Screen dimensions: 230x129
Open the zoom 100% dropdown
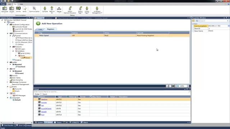click(188, 86)
